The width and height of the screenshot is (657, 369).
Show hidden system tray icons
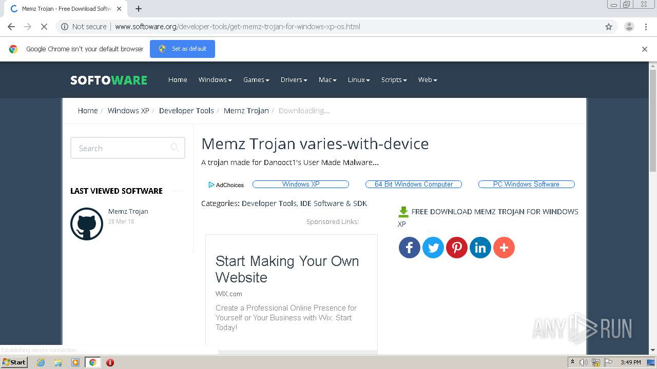(572, 362)
